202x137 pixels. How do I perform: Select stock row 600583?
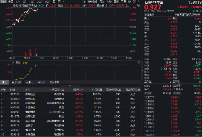click(x=70, y=130)
